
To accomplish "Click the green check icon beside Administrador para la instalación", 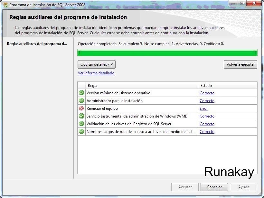I will [x=81, y=100].
